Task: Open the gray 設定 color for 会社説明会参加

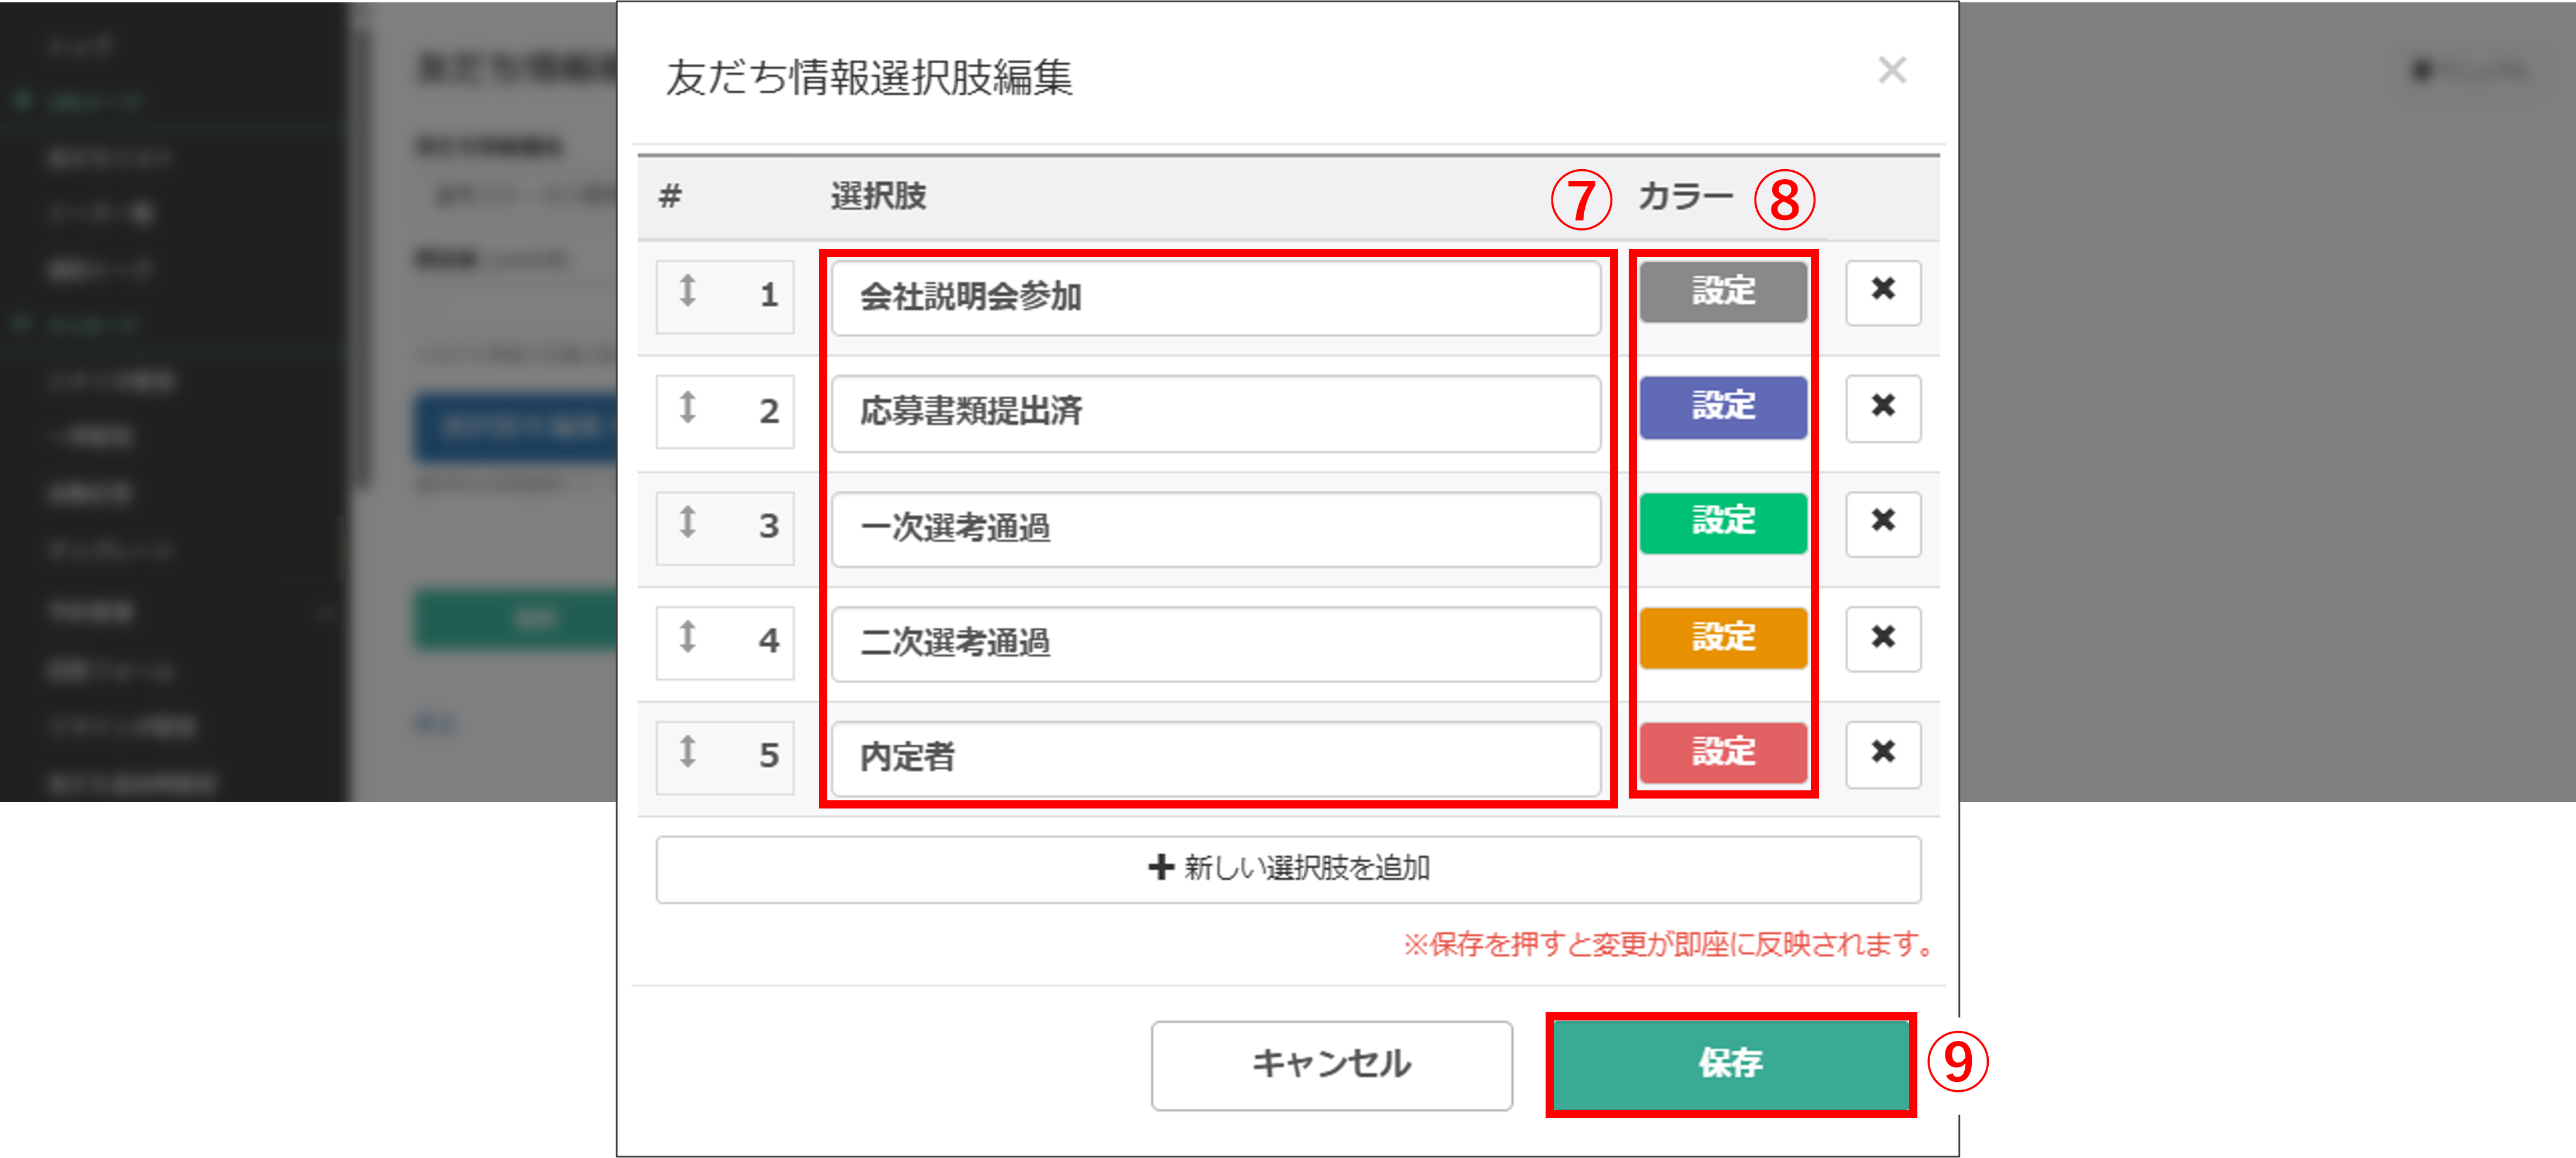Action: click(1722, 292)
